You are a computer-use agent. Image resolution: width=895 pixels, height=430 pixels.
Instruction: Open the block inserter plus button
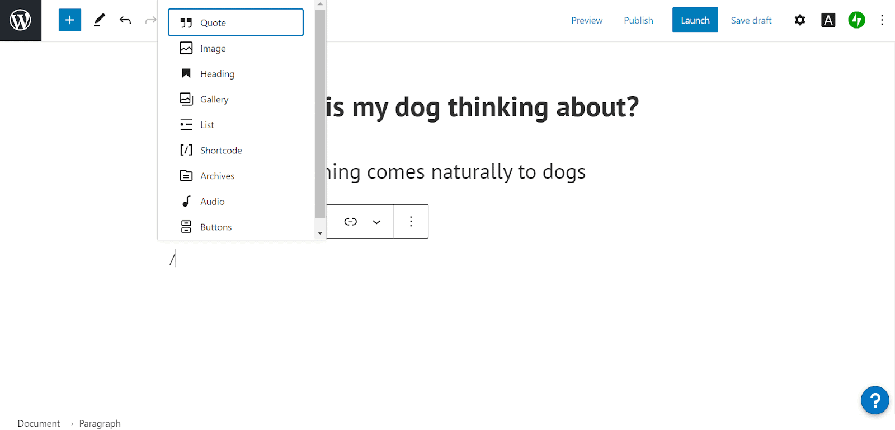coord(70,20)
